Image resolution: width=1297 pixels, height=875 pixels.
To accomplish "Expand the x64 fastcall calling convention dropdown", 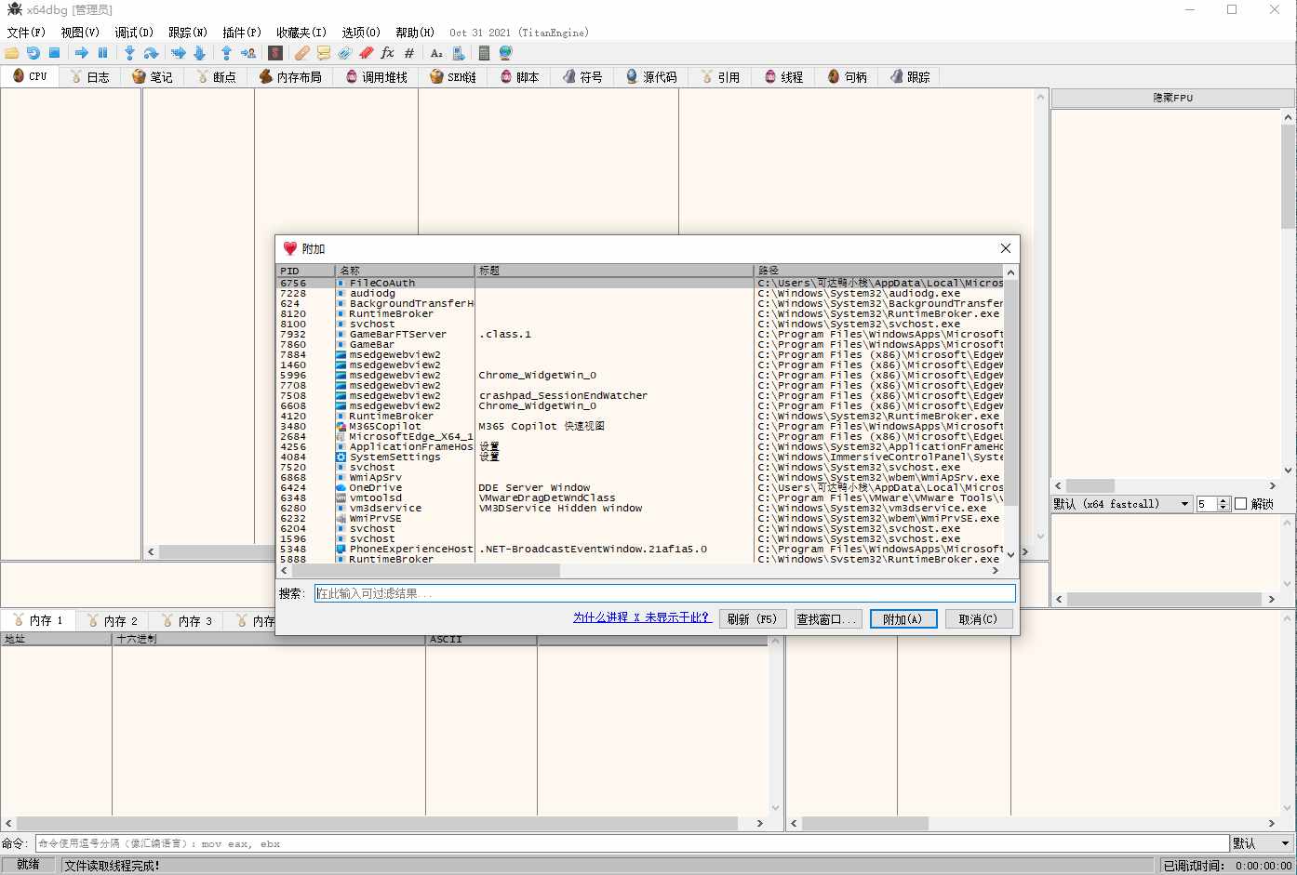I will (x=1184, y=504).
